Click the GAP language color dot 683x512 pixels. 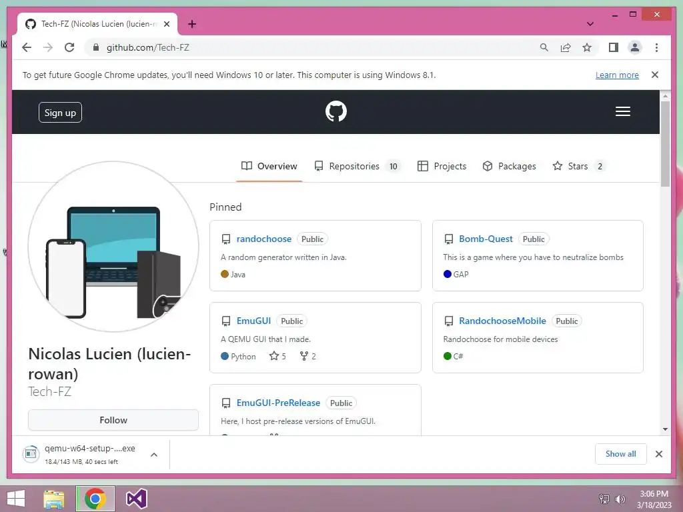448,274
